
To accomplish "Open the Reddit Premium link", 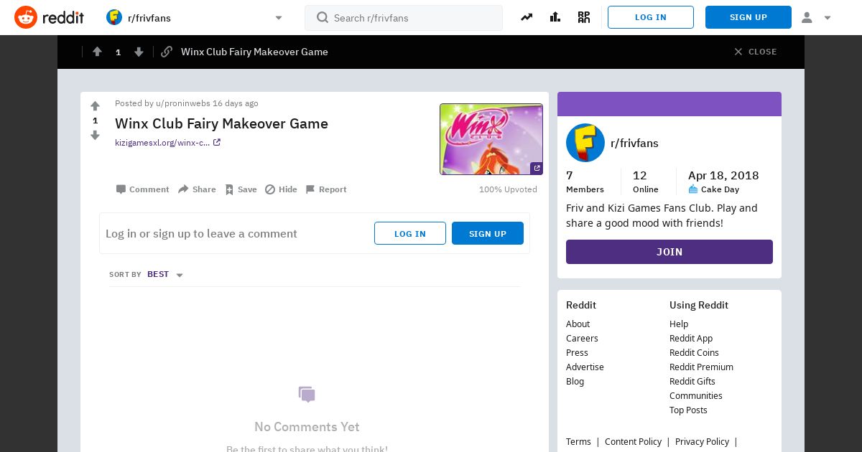I will click(701, 367).
